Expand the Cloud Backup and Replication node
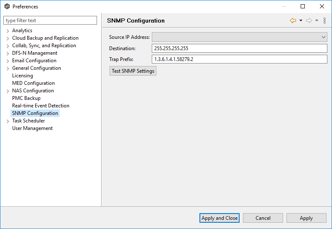The image size is (332, 229). 8,38
